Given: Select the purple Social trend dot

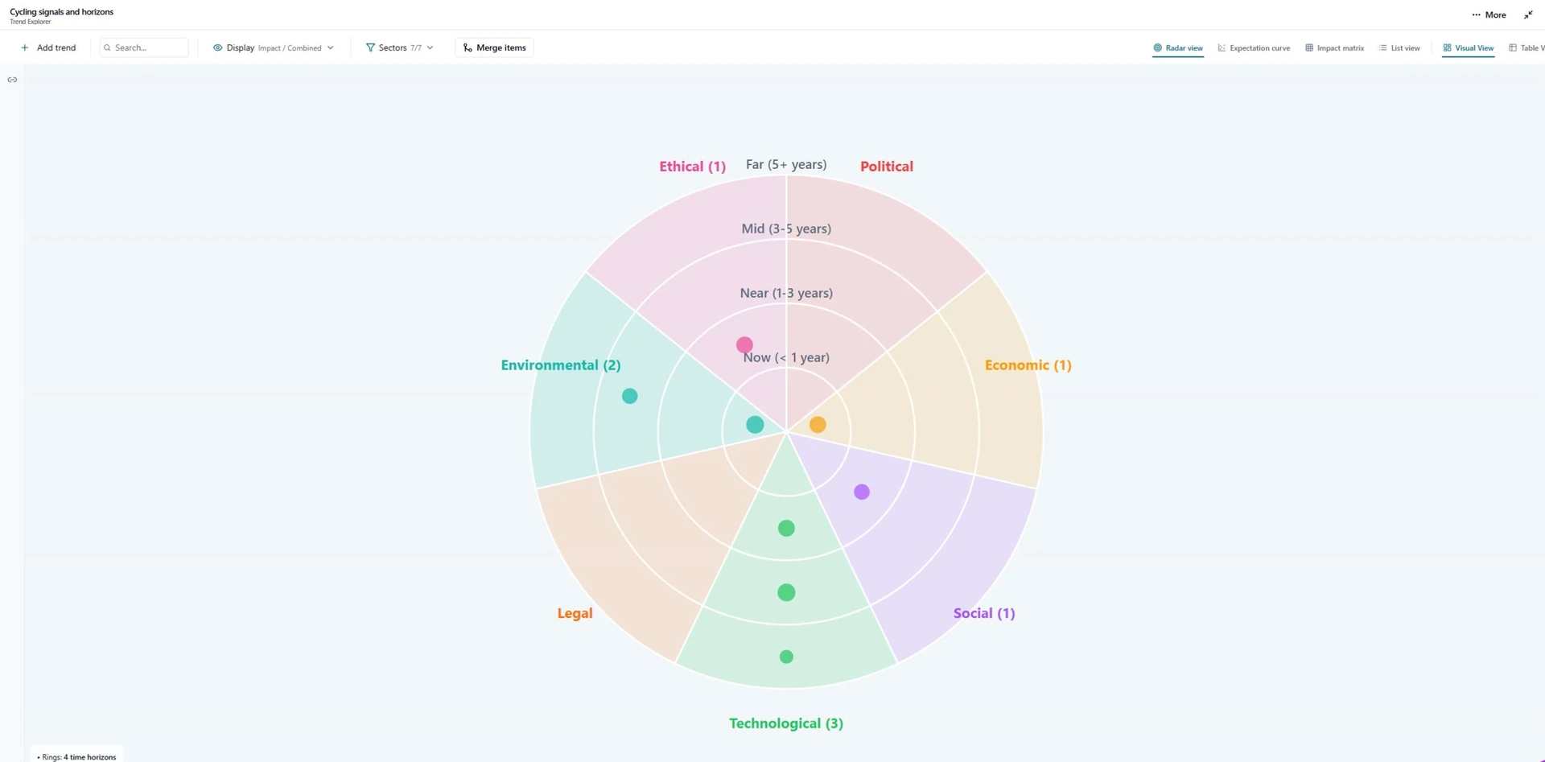Looking at the screenshot, I should (x=862, y=492).
